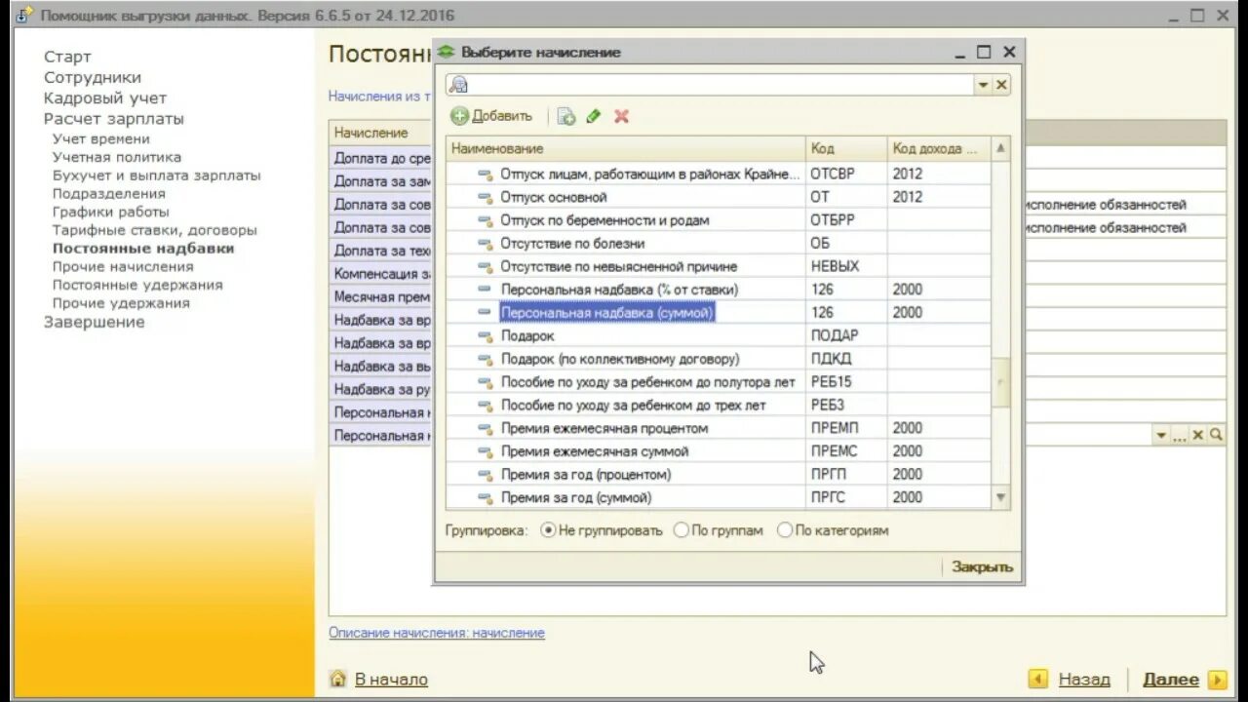This screenshot has width=1248, height=702.
Task: Click the magnifier icon in background table cell
Action: [1216, 435]
